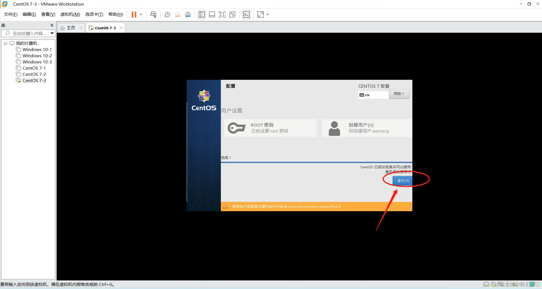Open the 创建用户(U) setting

tap(367, 128)
